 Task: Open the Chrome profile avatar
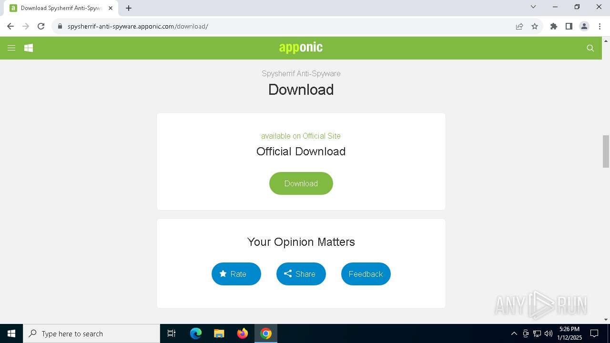click(x=584, y=26)
